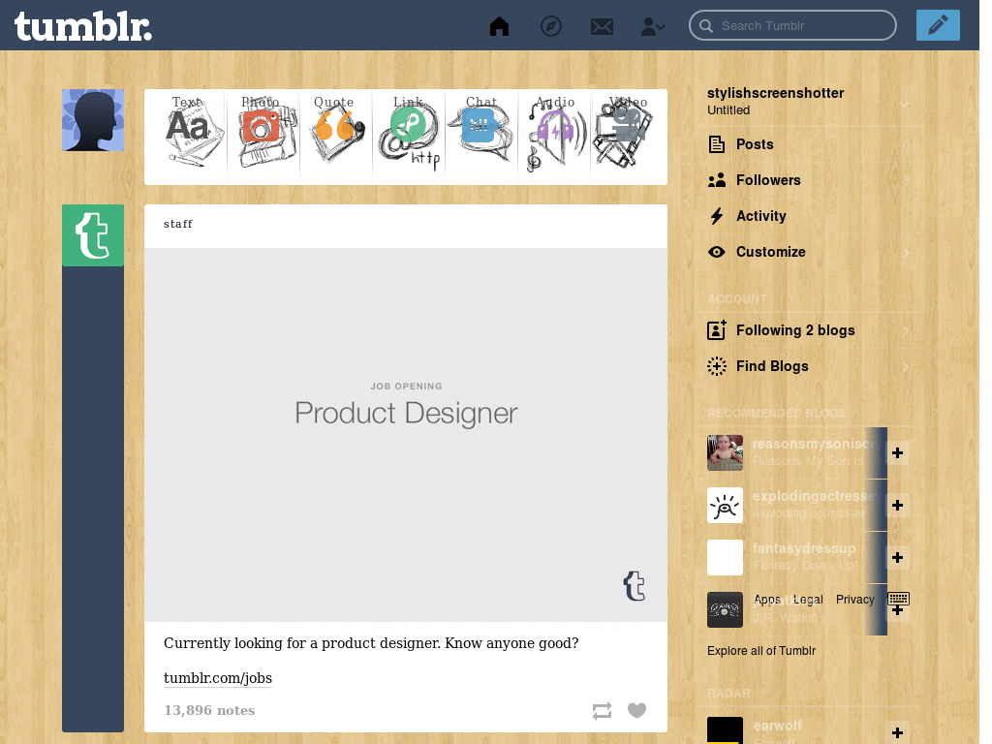Open explodingactresses blog name
Viewport: 992px width, 744px height.
[x=816, y=497]
